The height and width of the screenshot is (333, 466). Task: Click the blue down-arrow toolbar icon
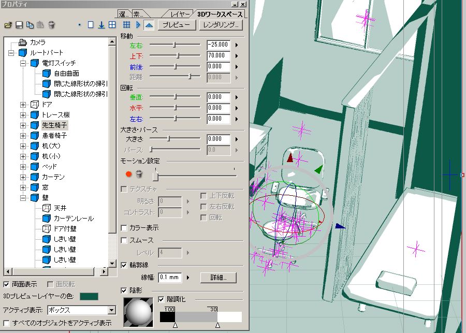click(x=101, y=25)
